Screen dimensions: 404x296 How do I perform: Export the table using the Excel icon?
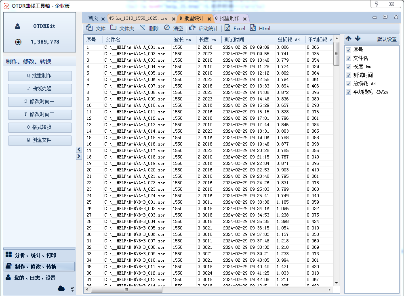(227, 28)
